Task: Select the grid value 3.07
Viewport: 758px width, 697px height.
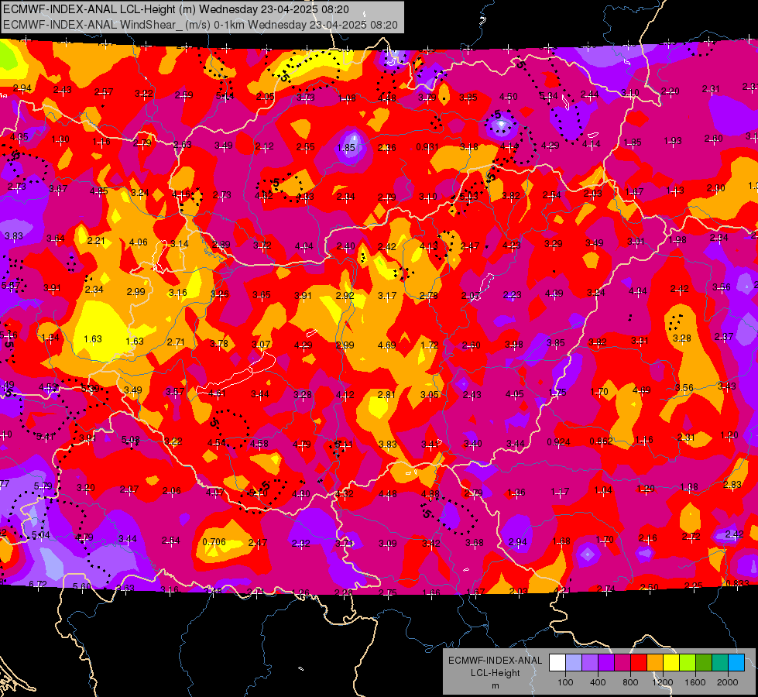Action: coord(261,345)
